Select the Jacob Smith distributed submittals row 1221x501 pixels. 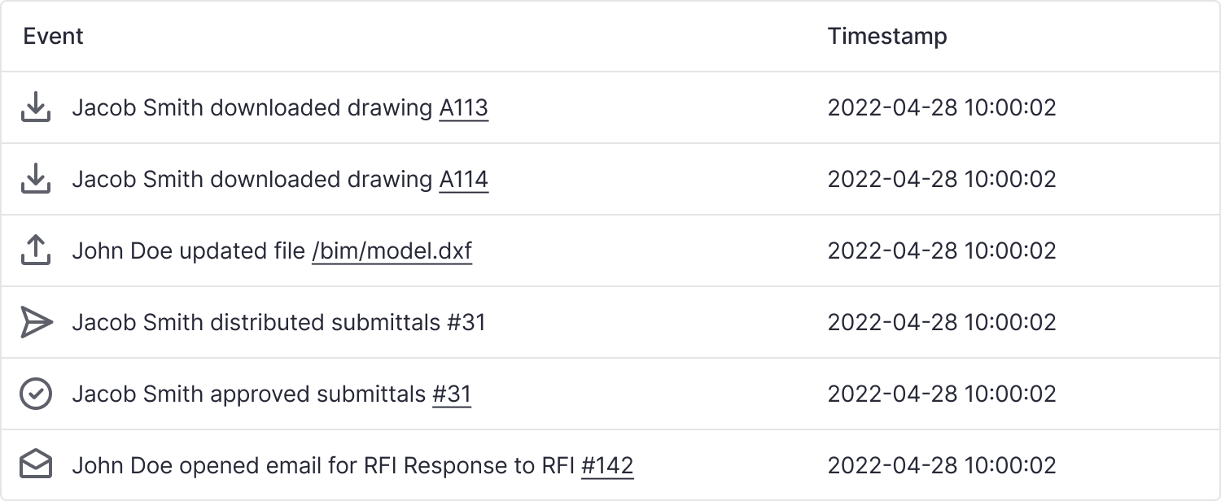[610, 322]
